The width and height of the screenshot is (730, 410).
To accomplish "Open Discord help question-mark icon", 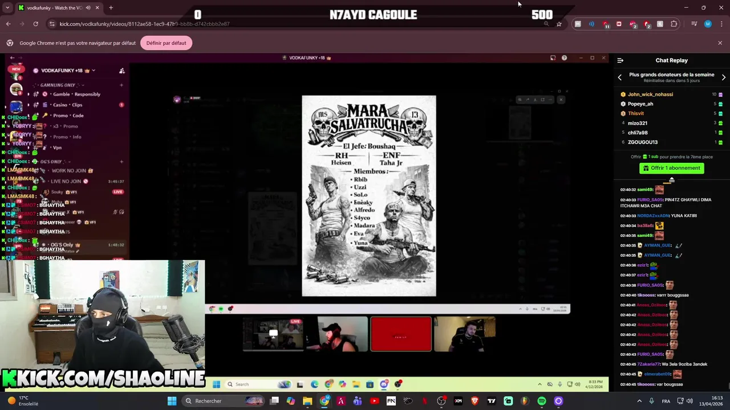I will click(564, 58).
